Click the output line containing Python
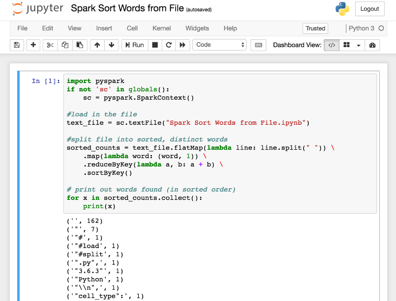The image size is (396, 301). pos(95,279)
